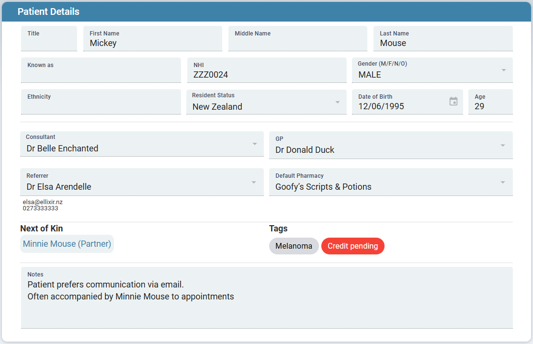This screenshot has width=533, height=344.
Task: Expand the Gender dropdown
Action: click(503, 70)
